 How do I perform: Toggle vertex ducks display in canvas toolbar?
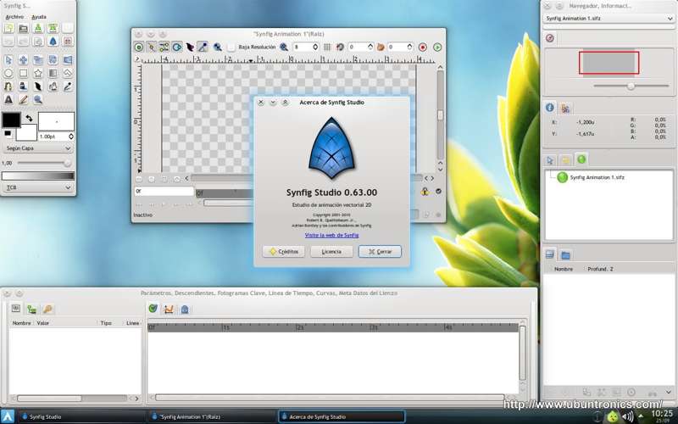pyautogui.click(x=152, y=47)
